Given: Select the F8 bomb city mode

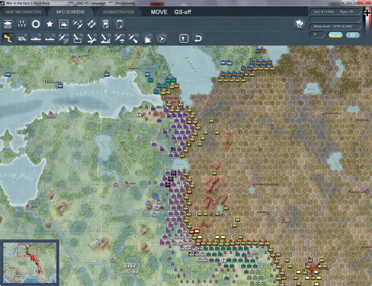Looking at the screenshot, I should point(106,39).
